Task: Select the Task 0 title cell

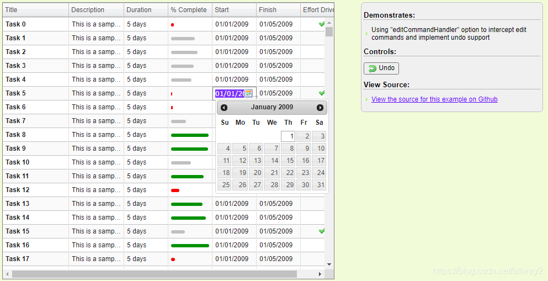Action: coord(36,24)
